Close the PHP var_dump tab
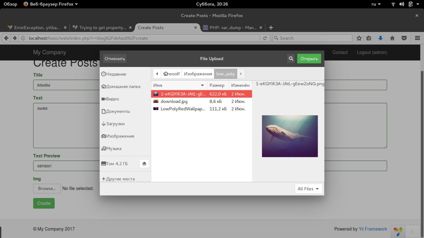This screenshot has height=238, width=424. (x=261, y=28)
